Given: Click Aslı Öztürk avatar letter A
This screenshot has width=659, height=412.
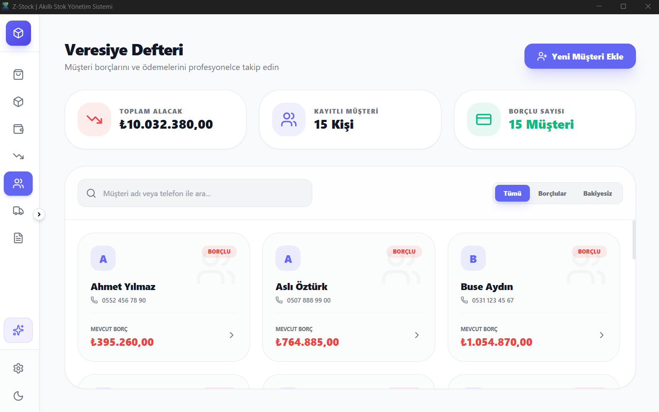Looking at the screenshot, I should [288, 259].
